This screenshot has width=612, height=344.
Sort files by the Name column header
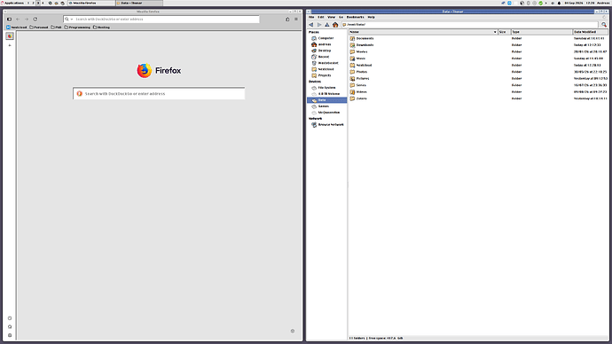pos(423,32)
